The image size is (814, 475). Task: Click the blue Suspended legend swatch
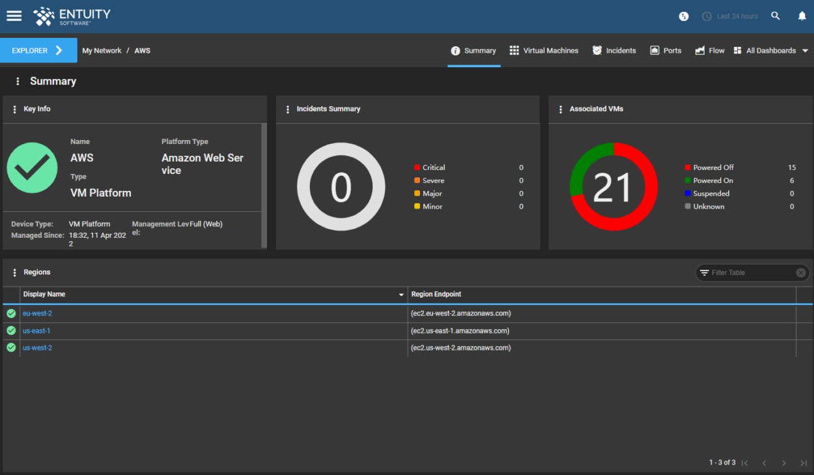coord(688,194)
